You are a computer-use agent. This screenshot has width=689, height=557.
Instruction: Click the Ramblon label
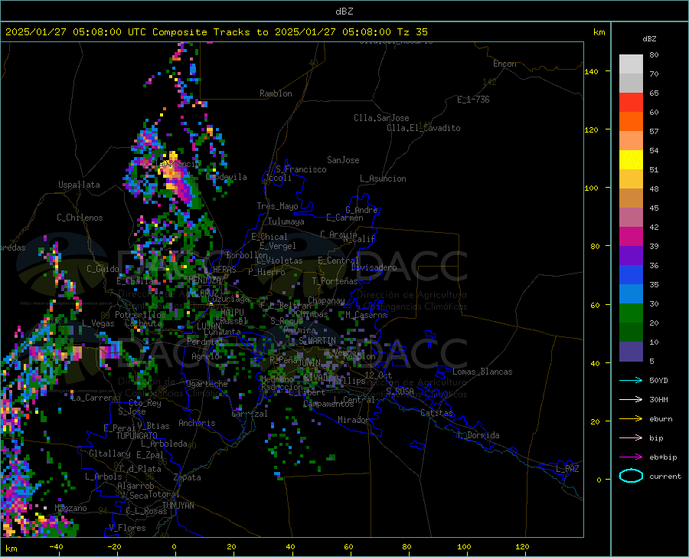click(276, 93)
